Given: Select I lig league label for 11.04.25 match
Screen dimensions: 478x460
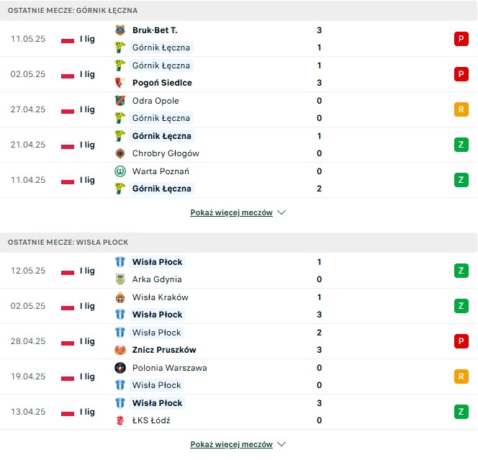Looking at the screenshot, I should 87,180.
